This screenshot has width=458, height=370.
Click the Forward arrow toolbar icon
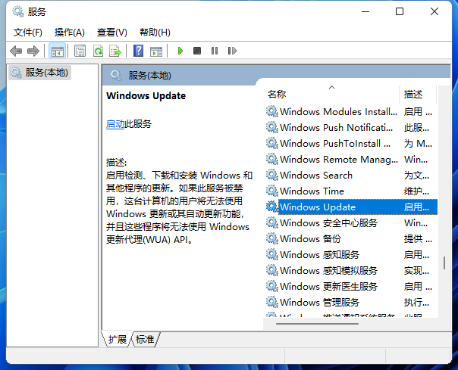pos(33,51)
